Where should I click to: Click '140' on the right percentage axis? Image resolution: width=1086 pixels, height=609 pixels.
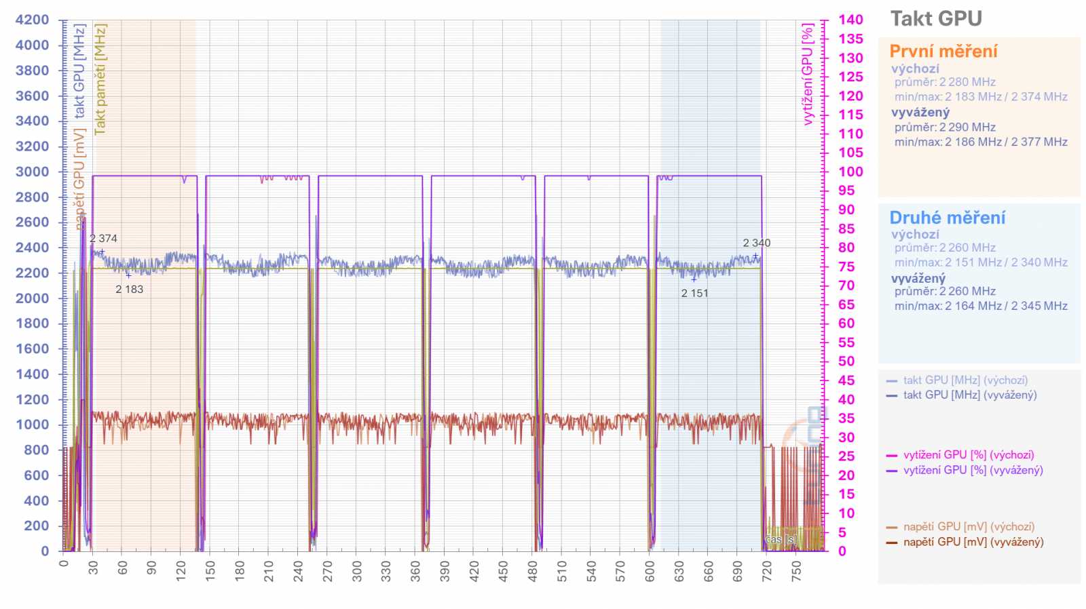tap(850, 20)
